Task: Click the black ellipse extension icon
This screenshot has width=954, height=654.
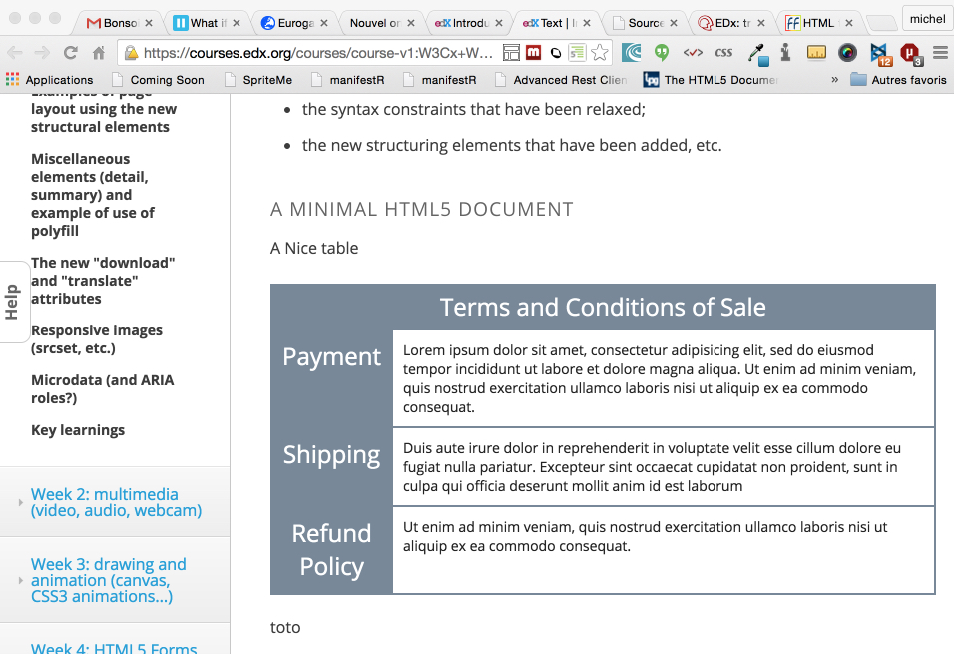Action: point(556,53)
